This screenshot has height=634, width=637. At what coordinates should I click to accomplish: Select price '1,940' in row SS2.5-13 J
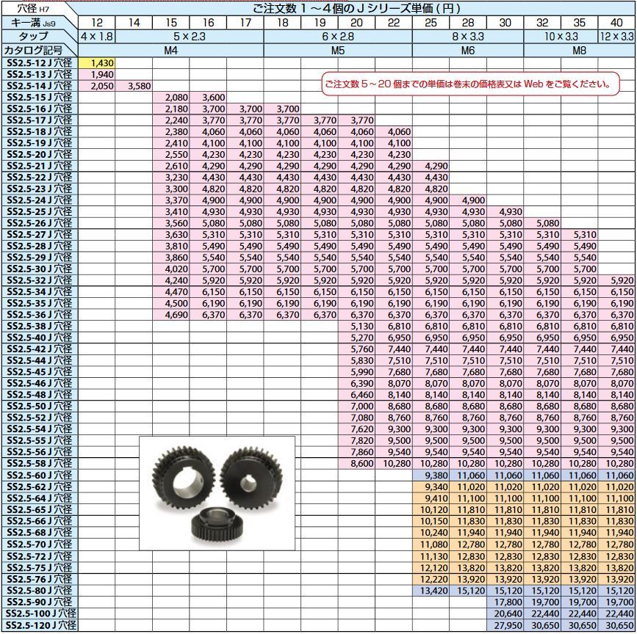point(97,74)
